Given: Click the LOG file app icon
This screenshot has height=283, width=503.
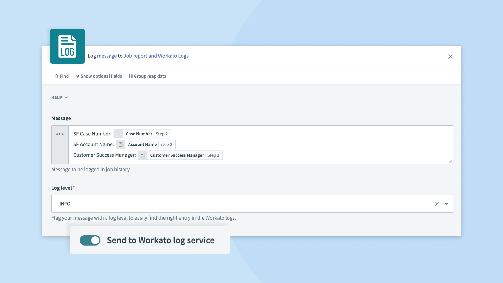Looking at the screenshot, I should 67,46.
